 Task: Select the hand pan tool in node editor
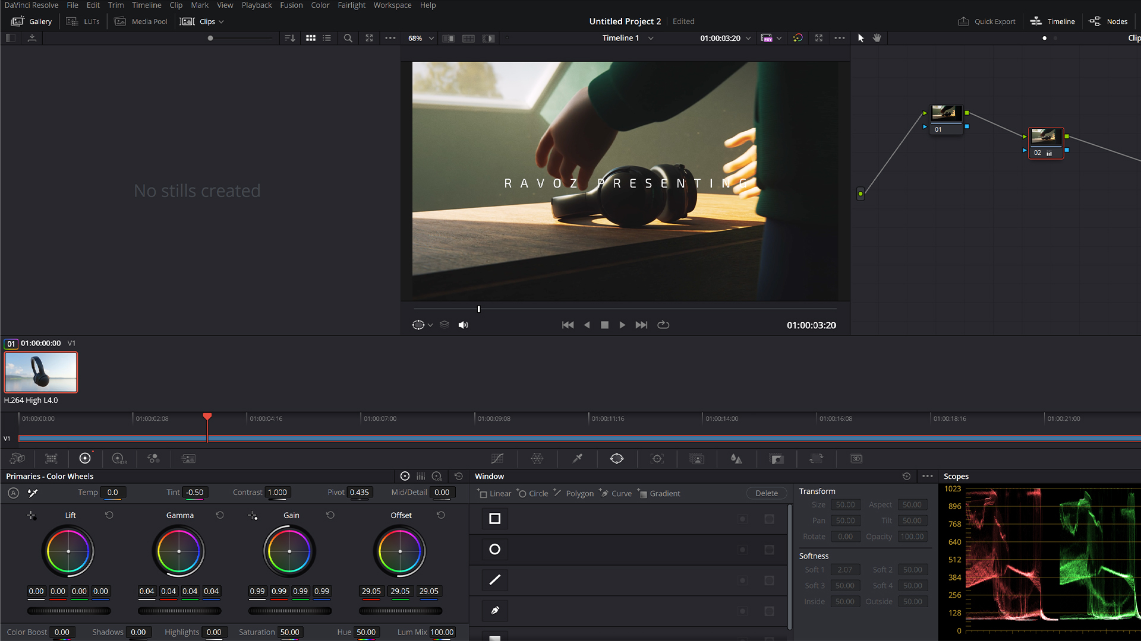(877, 38)
